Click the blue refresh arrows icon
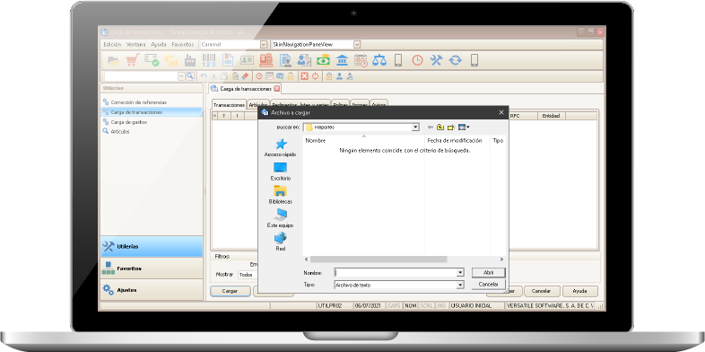 [x=456, y=60]
